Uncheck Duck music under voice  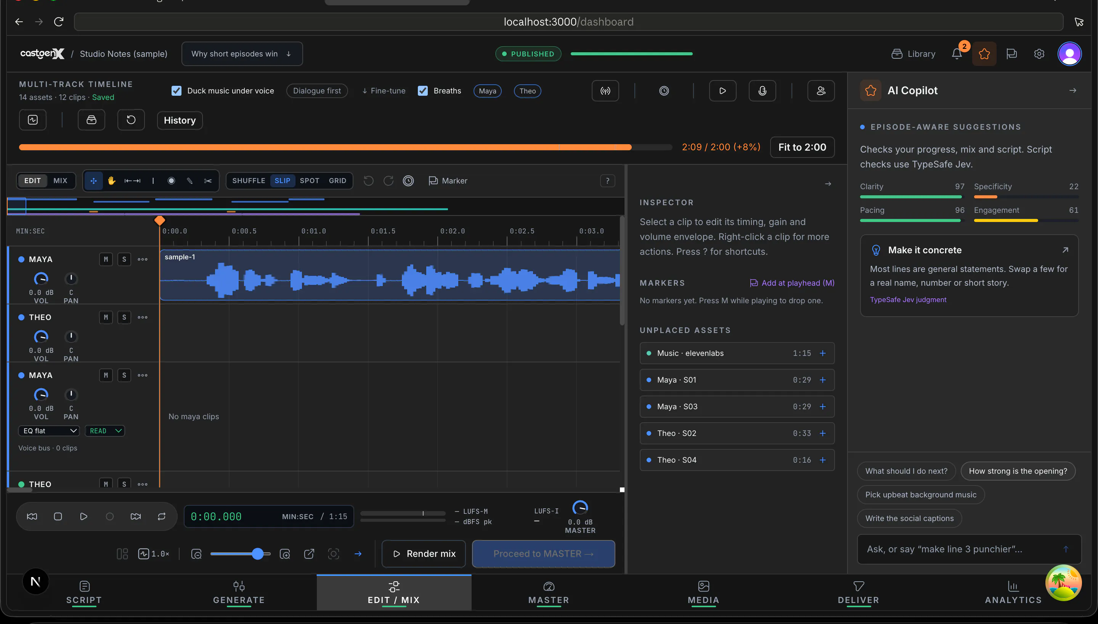177,91
